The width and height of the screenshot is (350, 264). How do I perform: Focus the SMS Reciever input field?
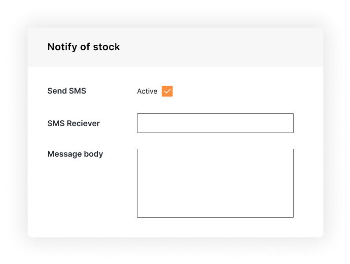click(x=215, y=123)
